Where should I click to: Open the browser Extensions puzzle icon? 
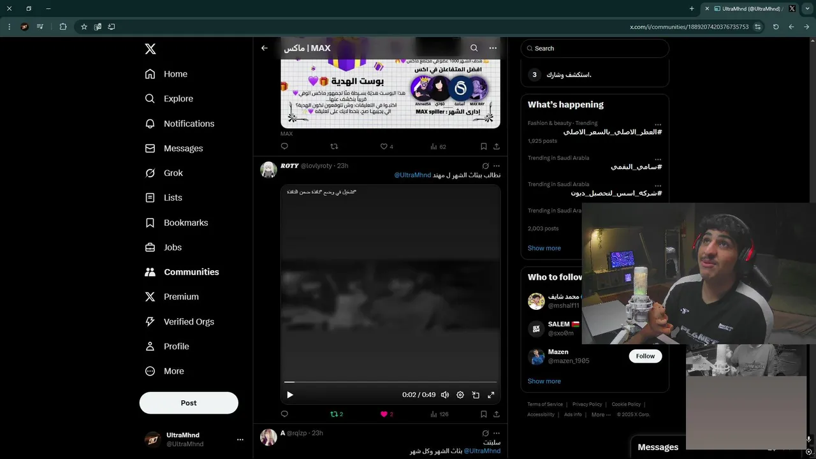(63, 27)
